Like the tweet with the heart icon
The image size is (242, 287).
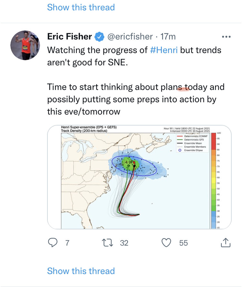(x=166, y=243)
